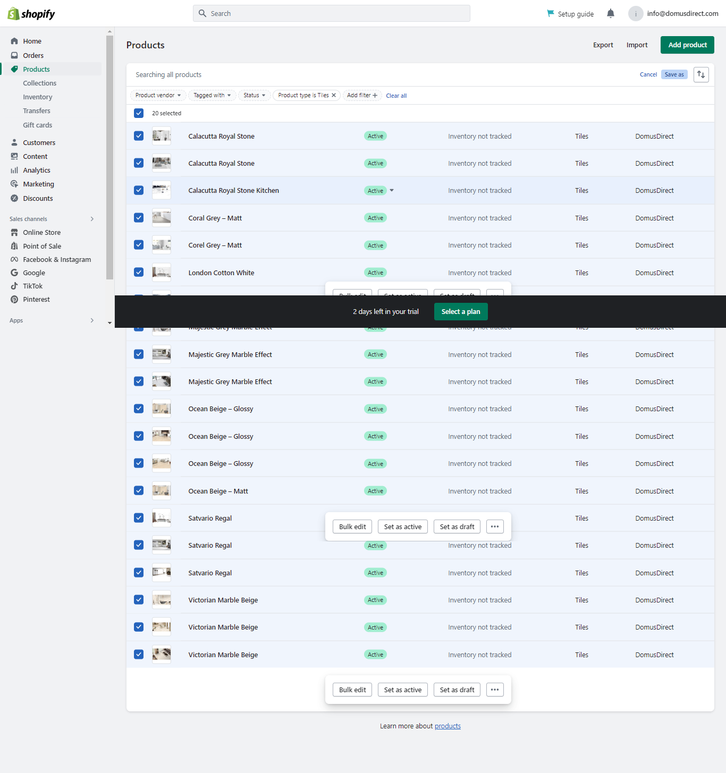
Task: Click the Analytics bar chart icon
Action: coord(14,171)
